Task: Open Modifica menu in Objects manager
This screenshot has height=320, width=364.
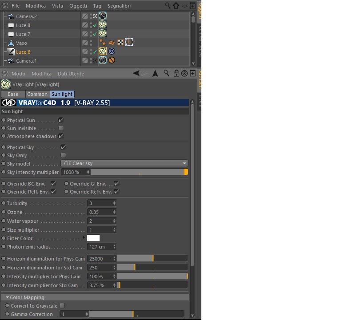Action: point(36,6)
